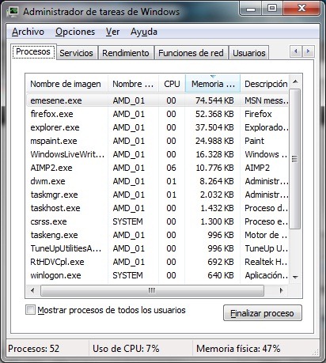
Task: Maximize the Task Manager window
Action: [272, 9]
